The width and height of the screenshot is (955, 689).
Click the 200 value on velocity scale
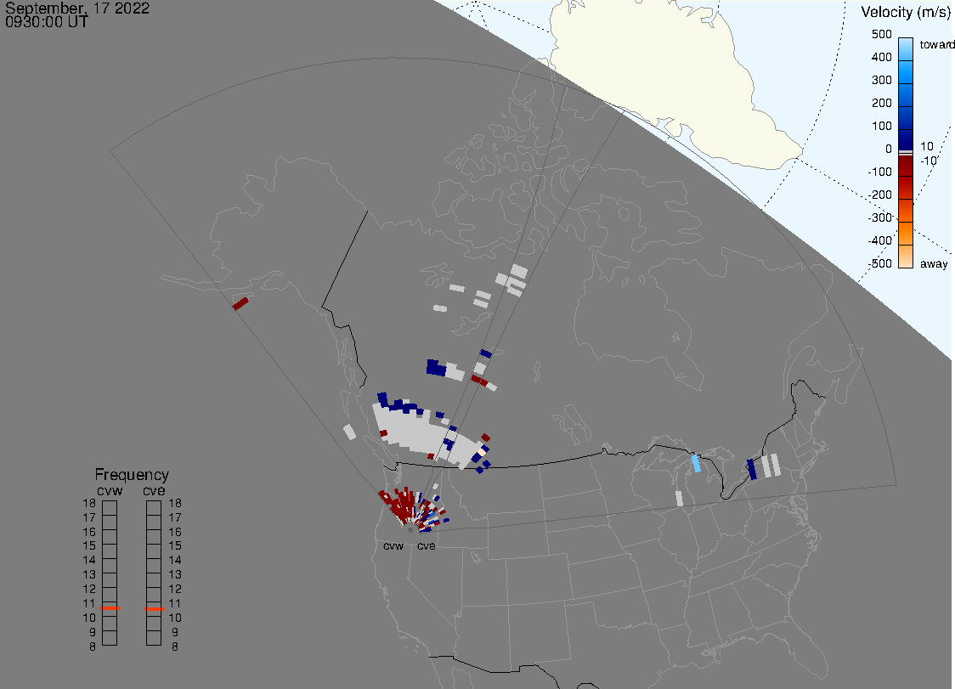pos(881,103)
